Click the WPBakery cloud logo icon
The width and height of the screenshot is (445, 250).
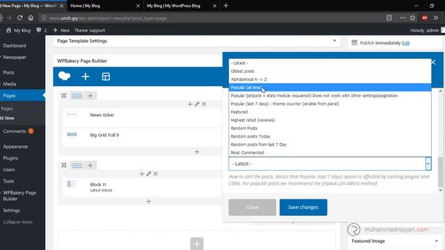[x=64, y=76]
